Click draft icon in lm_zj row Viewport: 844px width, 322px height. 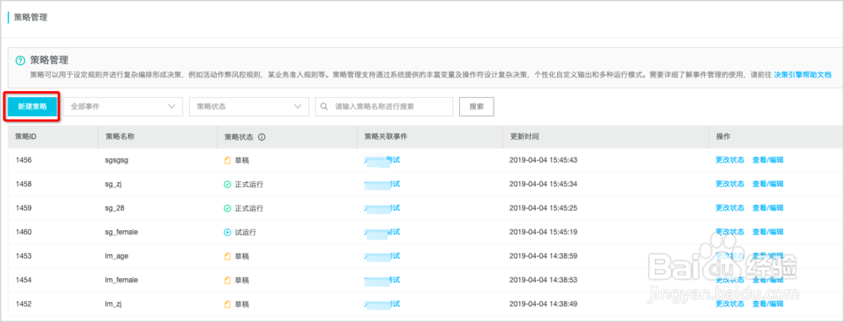(227, 304)
